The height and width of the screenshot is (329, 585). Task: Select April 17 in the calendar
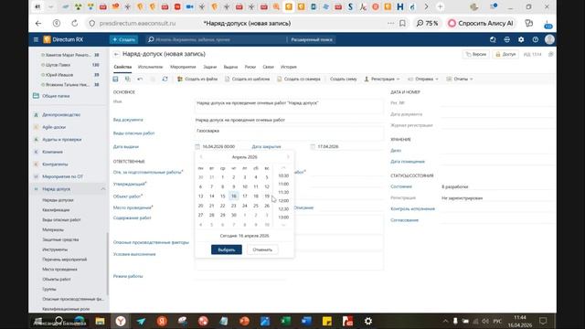(245, 196)
